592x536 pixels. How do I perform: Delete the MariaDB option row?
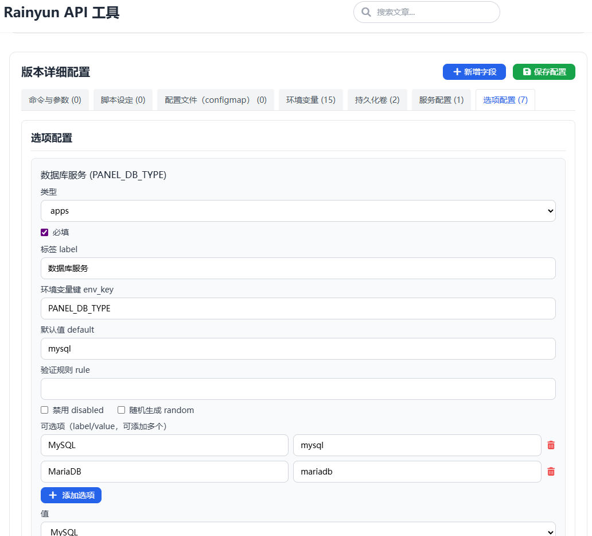[551, 472]
